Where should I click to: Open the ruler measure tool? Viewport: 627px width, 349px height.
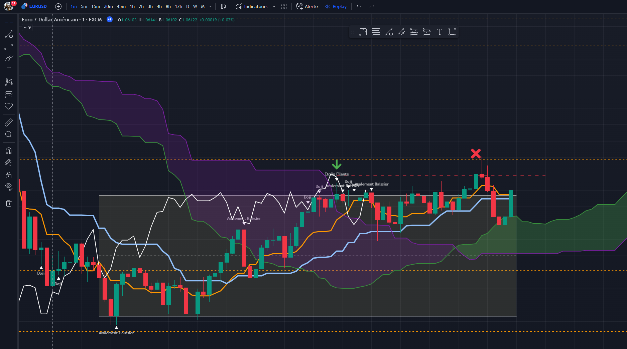9,122
